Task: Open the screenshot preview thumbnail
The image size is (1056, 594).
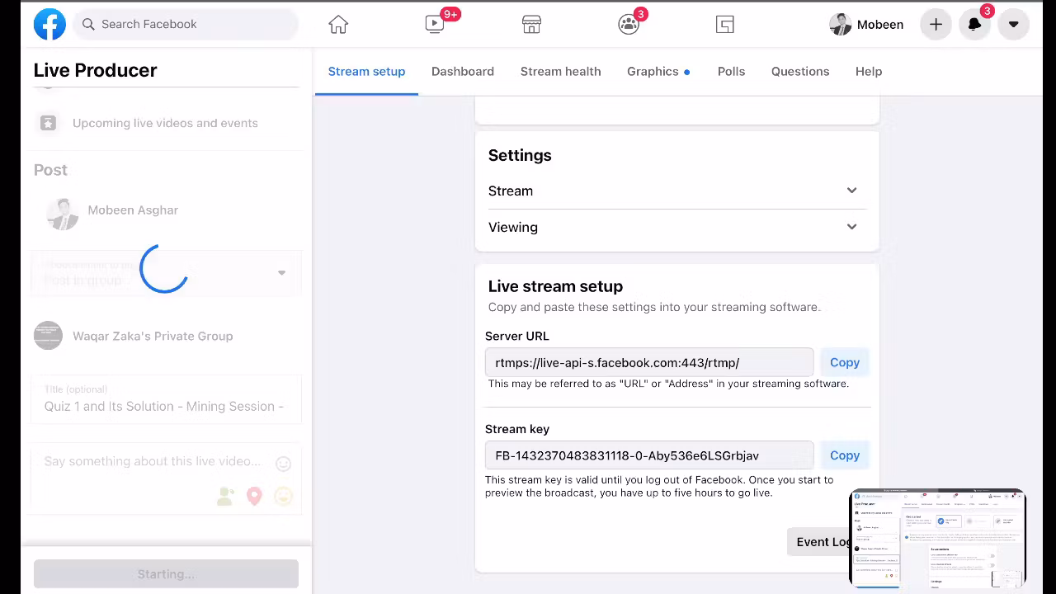Action: click(937, 539)
